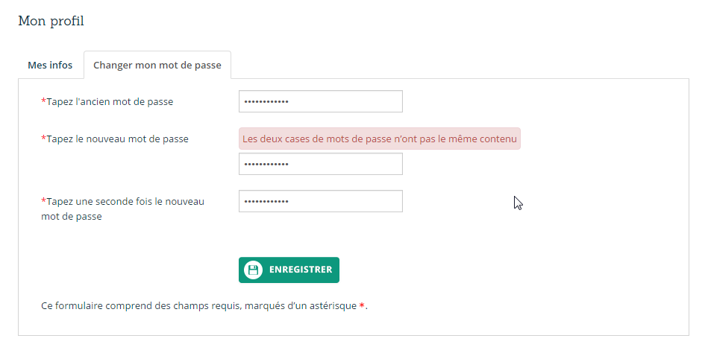Click the red password mismatch error message

379,139
